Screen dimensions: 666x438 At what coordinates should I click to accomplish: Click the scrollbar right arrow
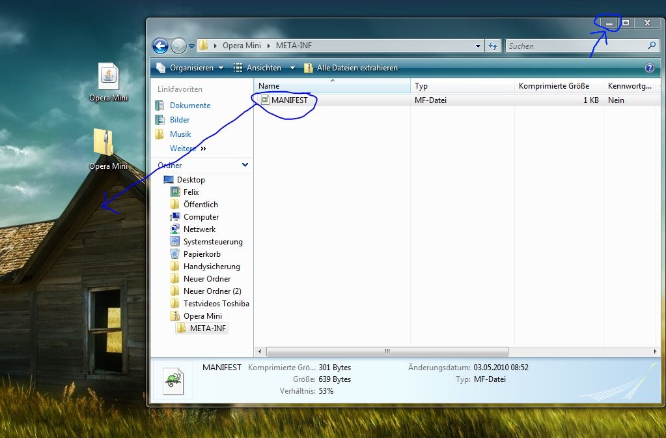(x=655, y=352)
